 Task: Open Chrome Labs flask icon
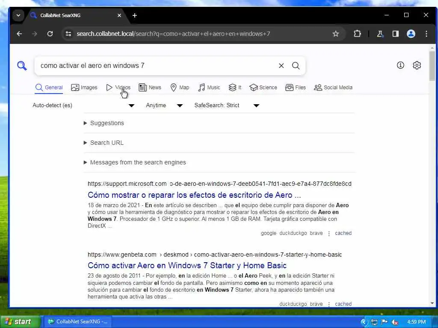click(x=380, y=34)
